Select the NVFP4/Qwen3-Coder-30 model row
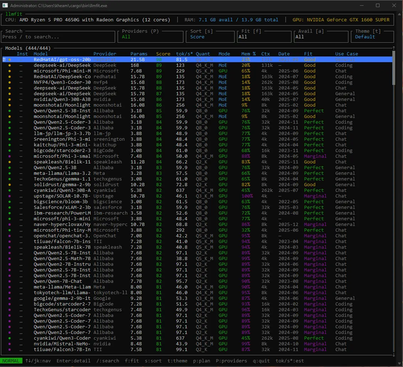Viewport: 403px width, 367px height. click(197, 82)
